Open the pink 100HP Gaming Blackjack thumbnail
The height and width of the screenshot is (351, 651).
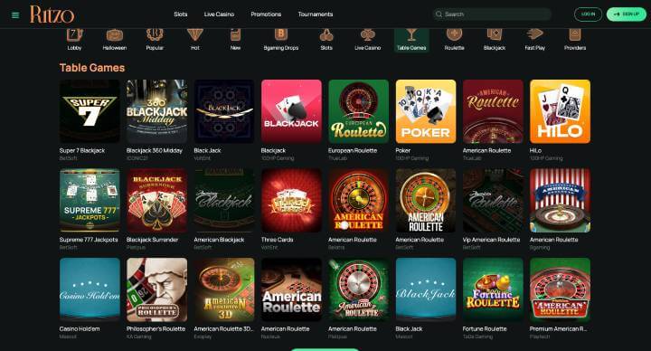coord(291,111)
